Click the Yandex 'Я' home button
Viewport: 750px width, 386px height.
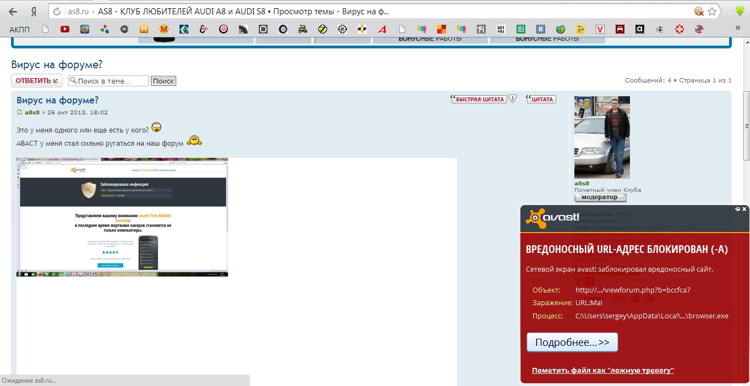click(x=34, y=12)
